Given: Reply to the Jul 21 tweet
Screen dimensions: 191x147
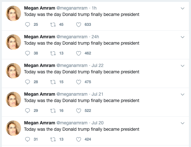Looking at the screenshot, I should (x=27, y=111).
